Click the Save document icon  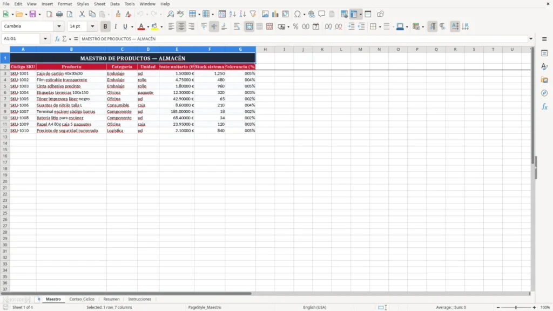(33, 14)
